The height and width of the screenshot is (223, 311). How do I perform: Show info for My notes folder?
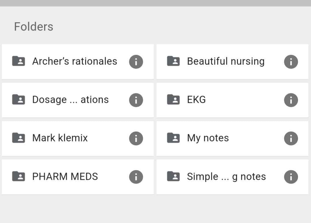point(291,138)
